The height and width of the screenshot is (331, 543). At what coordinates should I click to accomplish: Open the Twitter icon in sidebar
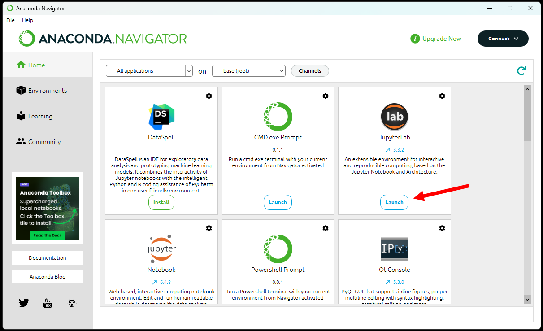pos(24,303)
